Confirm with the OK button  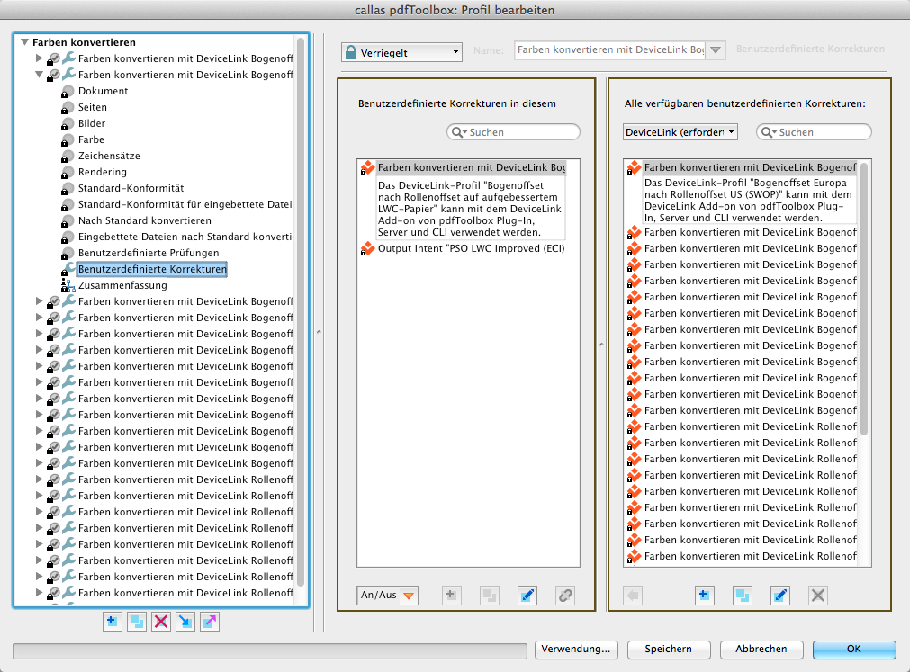[854, 650]
